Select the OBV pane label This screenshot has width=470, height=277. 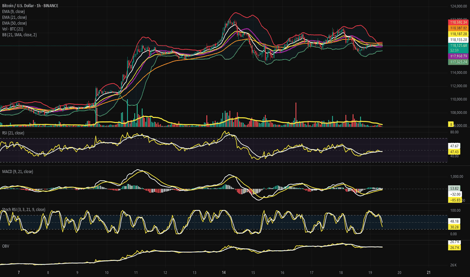(6, 246)
